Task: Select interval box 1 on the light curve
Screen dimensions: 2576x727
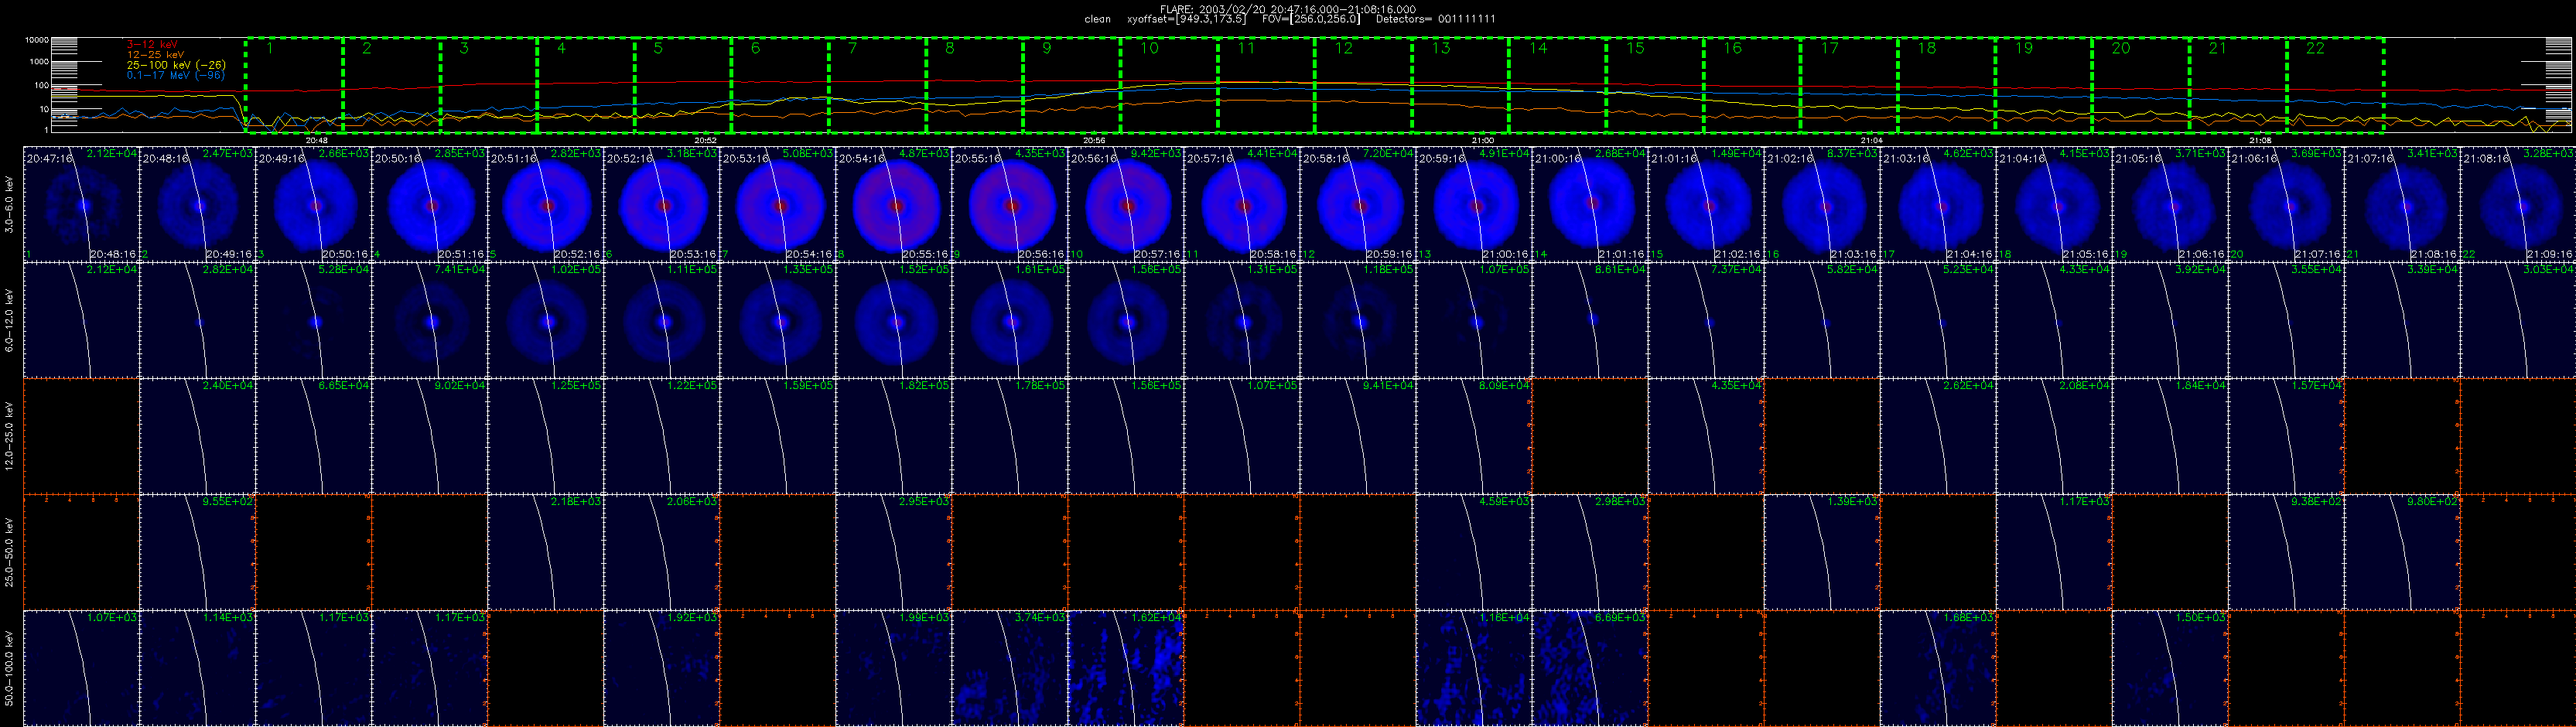Action: (294, 85)
